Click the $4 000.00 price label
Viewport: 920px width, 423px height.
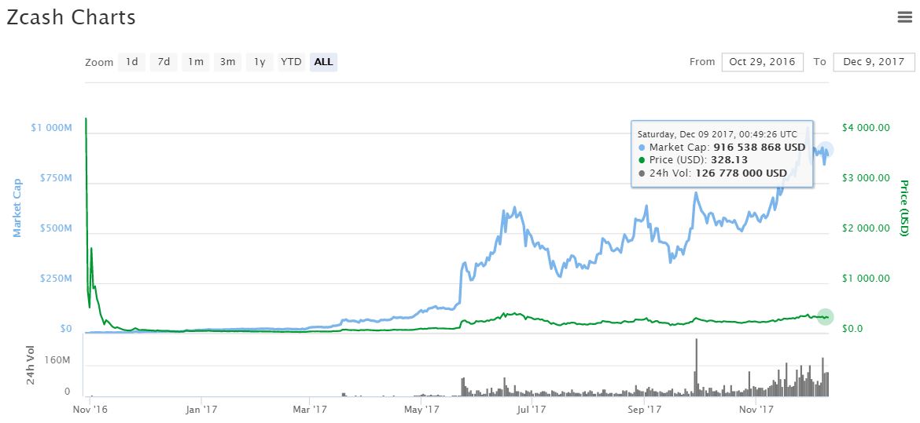coord(866,128)
